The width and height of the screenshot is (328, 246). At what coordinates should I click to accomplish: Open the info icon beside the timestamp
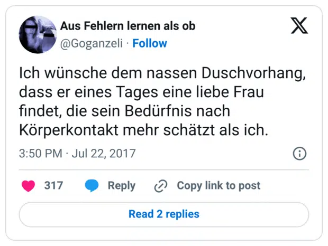click(x=299, y=154)
